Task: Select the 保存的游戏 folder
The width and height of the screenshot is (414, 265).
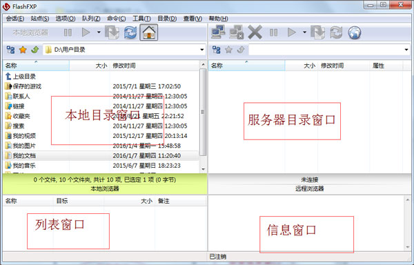Action: tap(23, 86)
